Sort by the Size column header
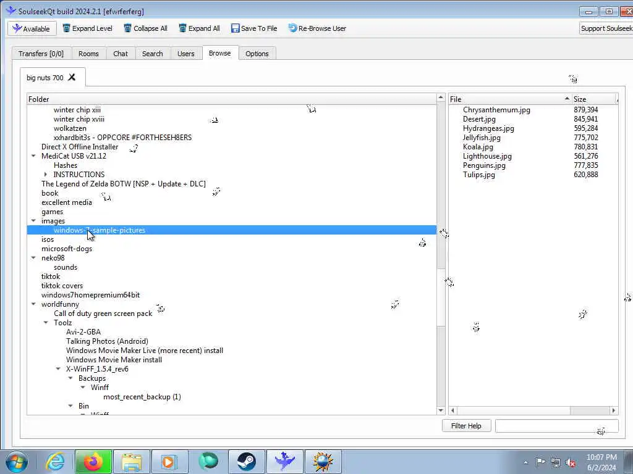Image resolution: width=633 pixels, height=474 pixels. 594,99
